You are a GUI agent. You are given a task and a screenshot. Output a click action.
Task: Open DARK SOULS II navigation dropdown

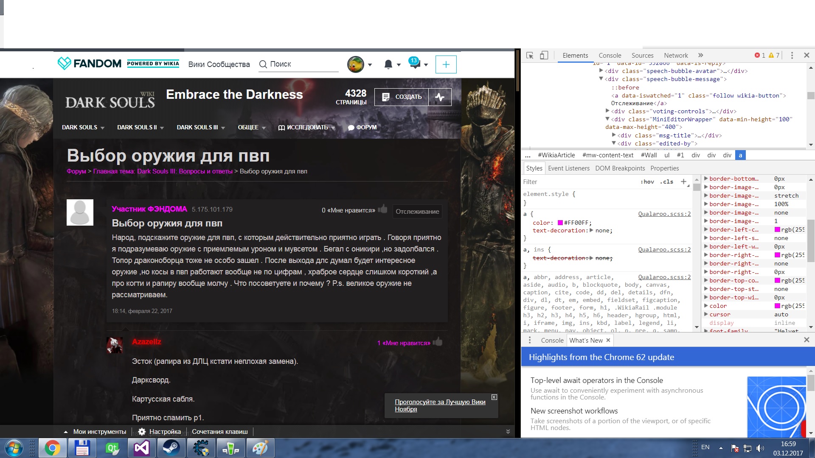pos(141,127)
